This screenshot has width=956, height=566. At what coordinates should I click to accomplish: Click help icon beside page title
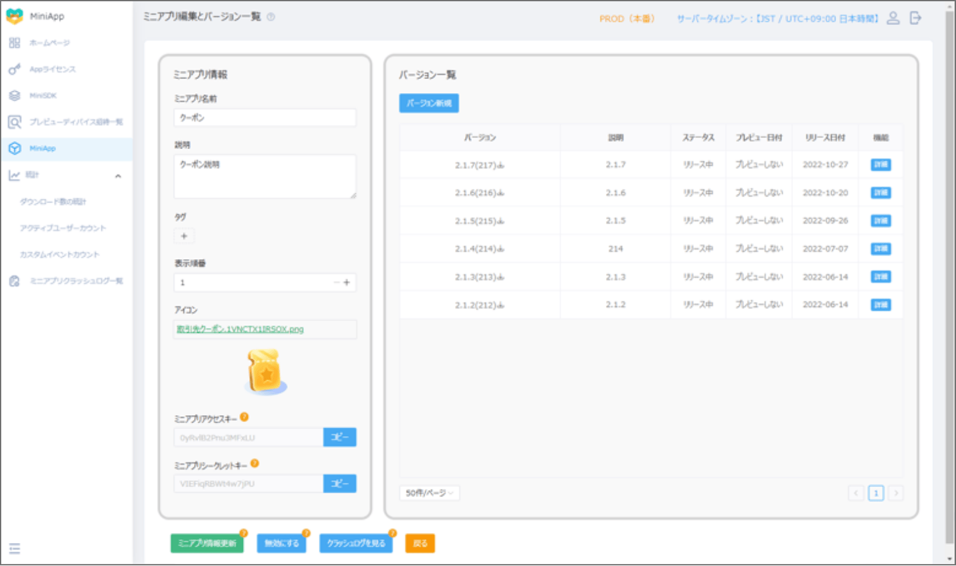click(x=271, y=17)
